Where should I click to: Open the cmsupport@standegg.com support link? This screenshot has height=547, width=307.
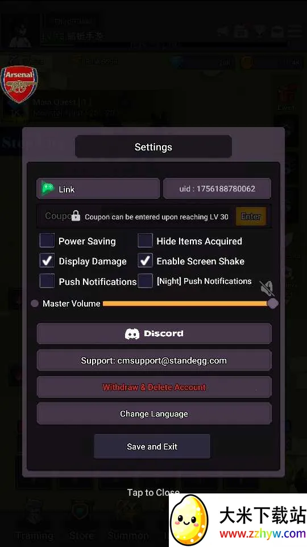[x=154, y=360]
